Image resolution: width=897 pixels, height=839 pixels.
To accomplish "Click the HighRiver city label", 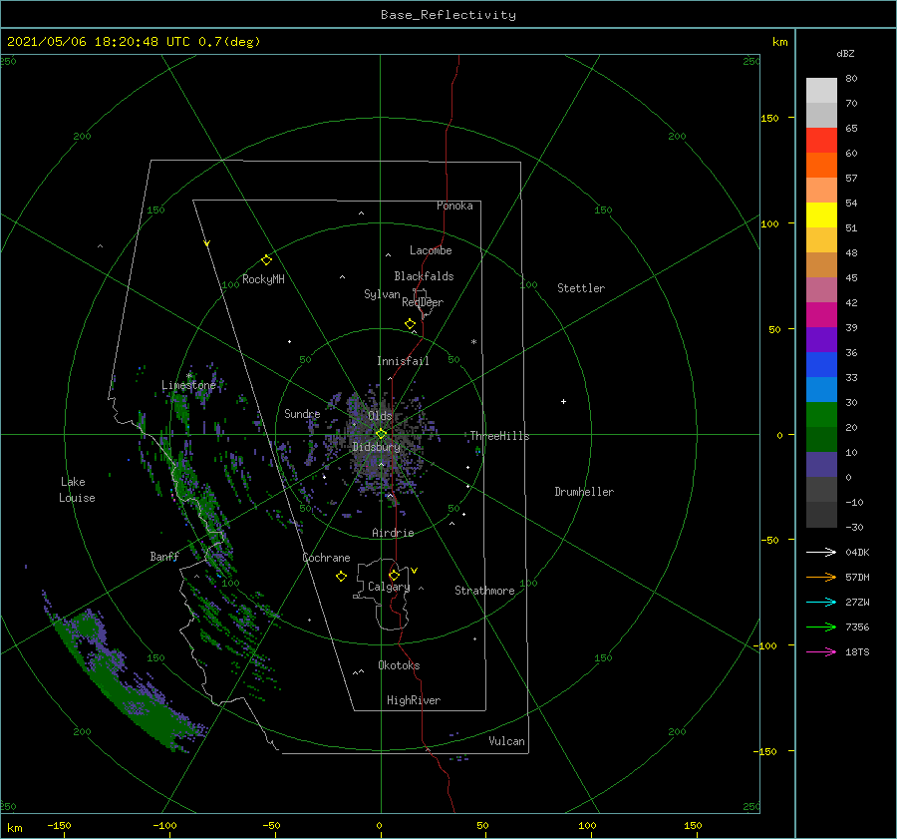I will tap(414, 700).
